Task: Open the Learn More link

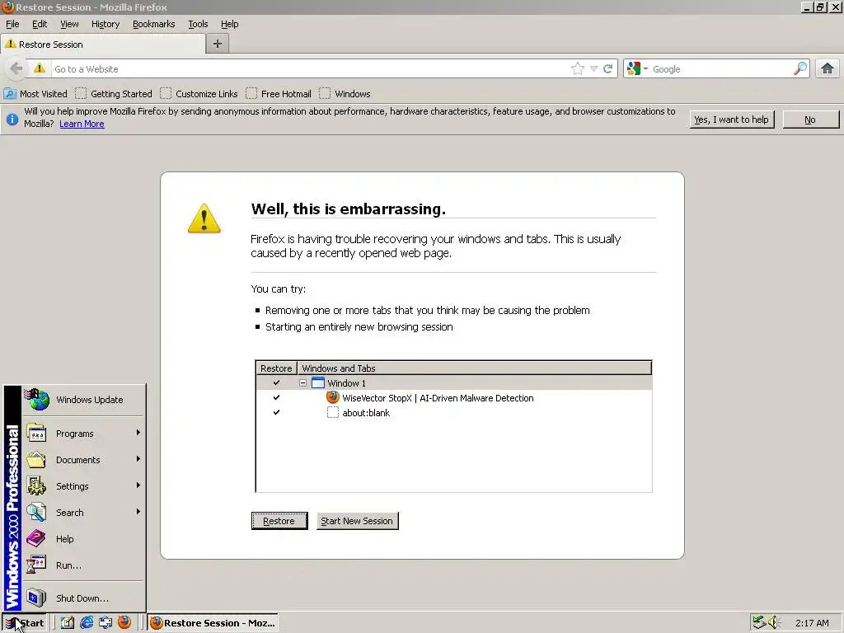Action: (82, 124)
